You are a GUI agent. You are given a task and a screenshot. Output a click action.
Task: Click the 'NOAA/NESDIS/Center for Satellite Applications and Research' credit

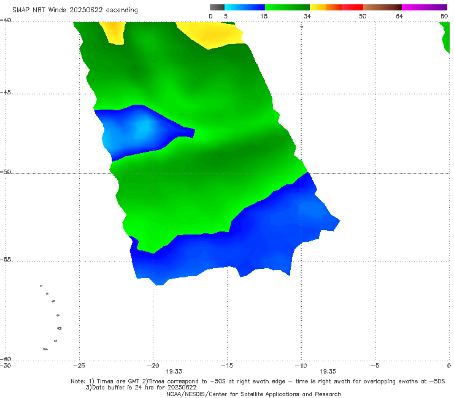point(253,394)
